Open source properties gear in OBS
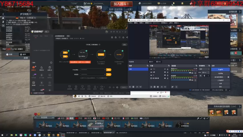 tap(158, 87)
